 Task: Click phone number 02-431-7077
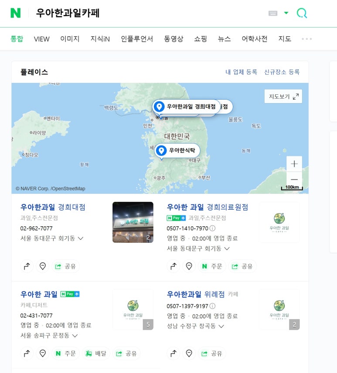click(36, 315)
